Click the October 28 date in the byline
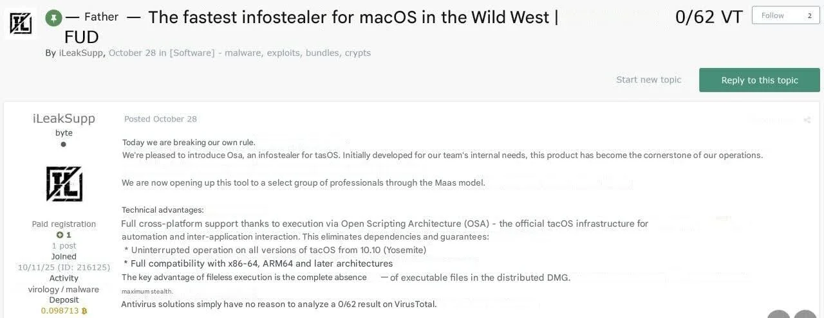The width and height of the screenshot is (824, 318). pyautogui.click(x=132, y=53)
